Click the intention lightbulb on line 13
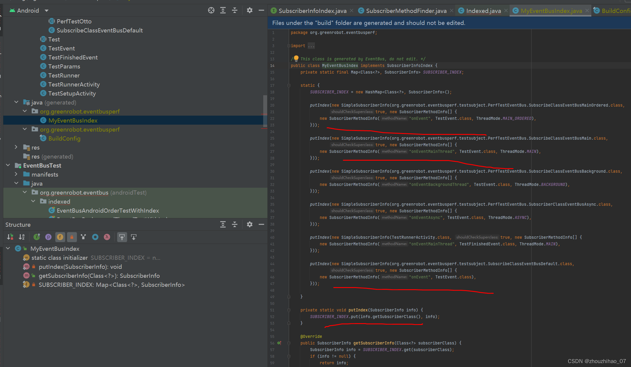Viewport: 631px width, 367px height. pyautogui.click(x=296, y=58)
